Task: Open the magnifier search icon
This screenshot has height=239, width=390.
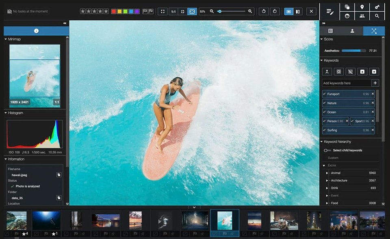Action: 377,16
